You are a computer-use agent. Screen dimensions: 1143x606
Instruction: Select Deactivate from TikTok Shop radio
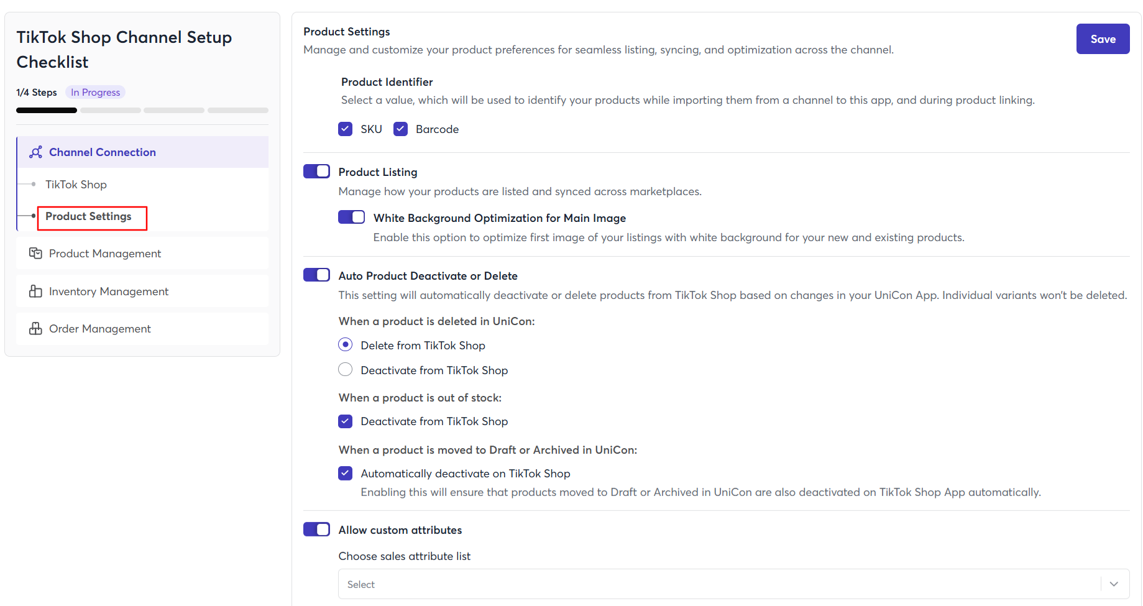pyautogui.click(x=346, y=370)
